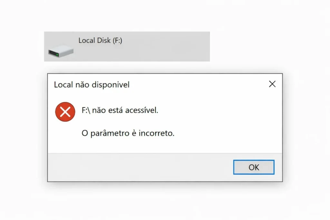This screenshot has width=330, height=220.
Task: Click the "F:\" path in the error message
Action: [87, 111]
